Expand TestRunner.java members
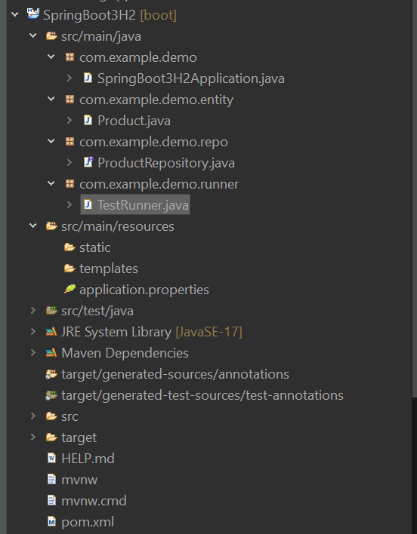This screenshot has height=534, width=417. point(69,204)
